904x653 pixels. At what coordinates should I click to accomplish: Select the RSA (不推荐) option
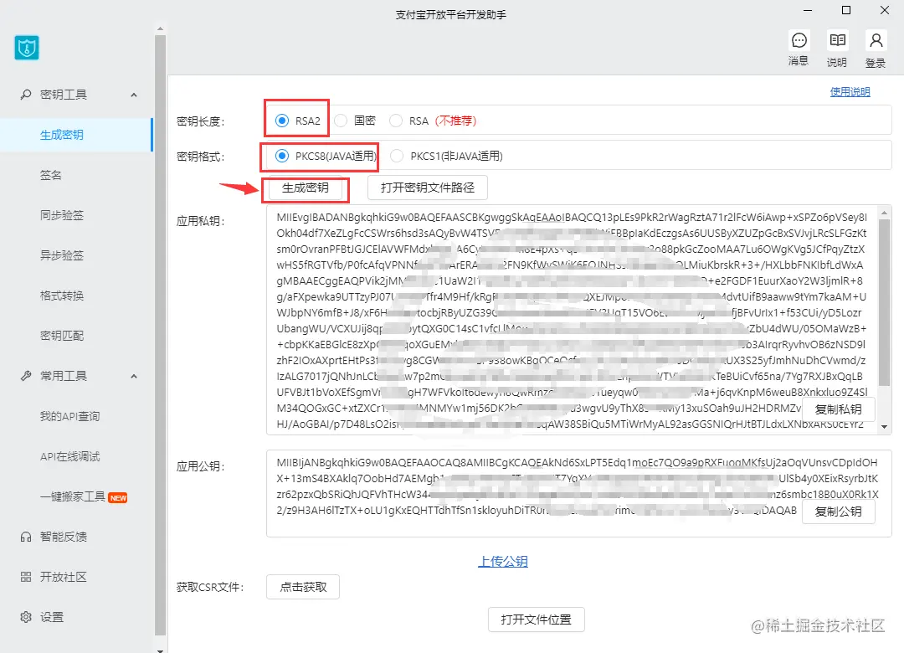pyautogui.click(x=433, y=121)
